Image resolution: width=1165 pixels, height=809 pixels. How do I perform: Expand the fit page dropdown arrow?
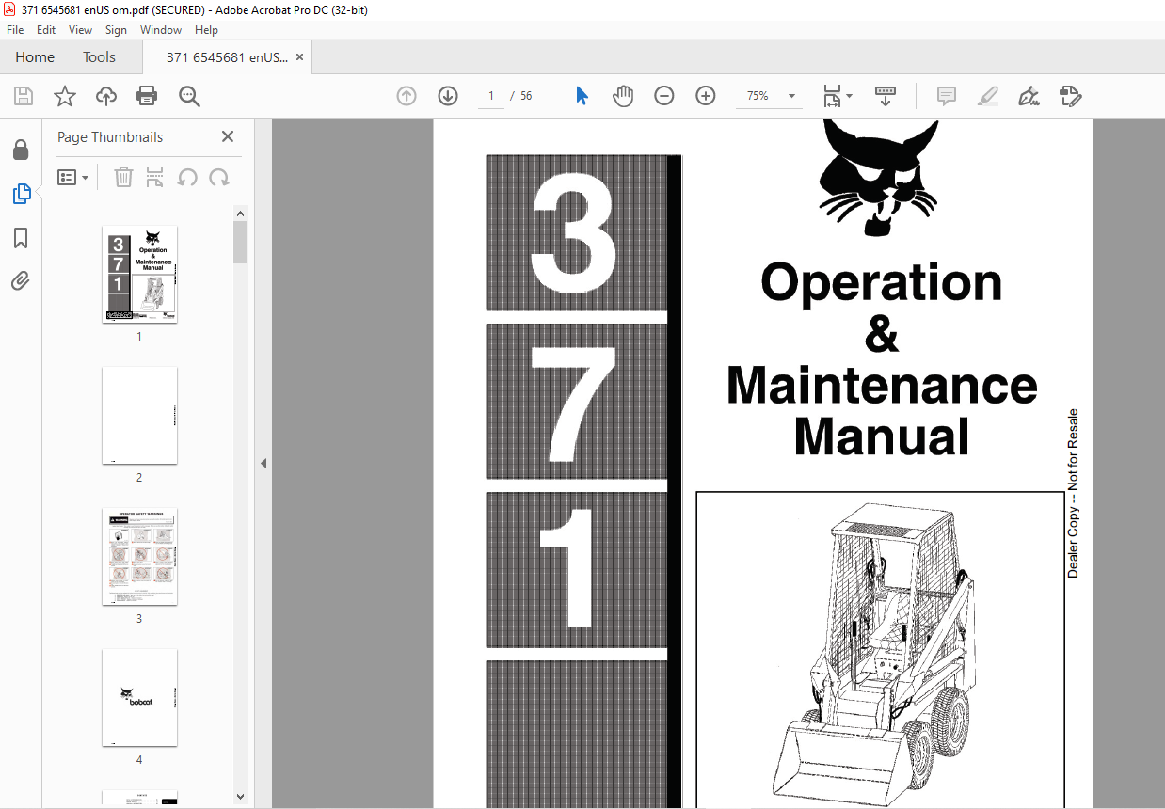(x=849, y=96)
